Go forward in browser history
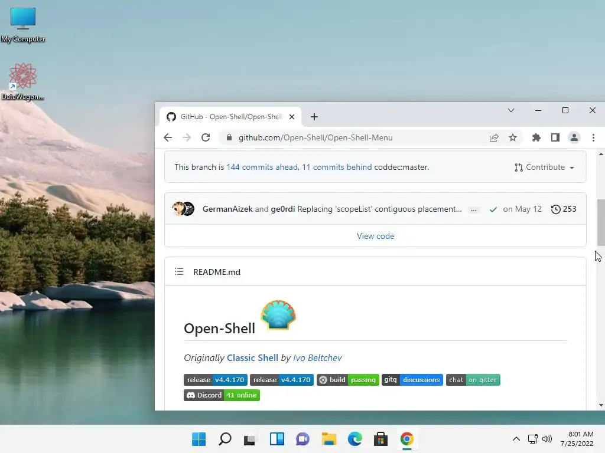The width and height of the screenshot is (605, 453). [186, 137]
